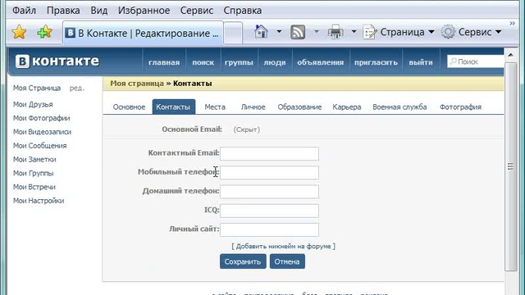The image size is (525, 295).
Task: Select the В Контакте browser tab
Action: tap(143, 33)
